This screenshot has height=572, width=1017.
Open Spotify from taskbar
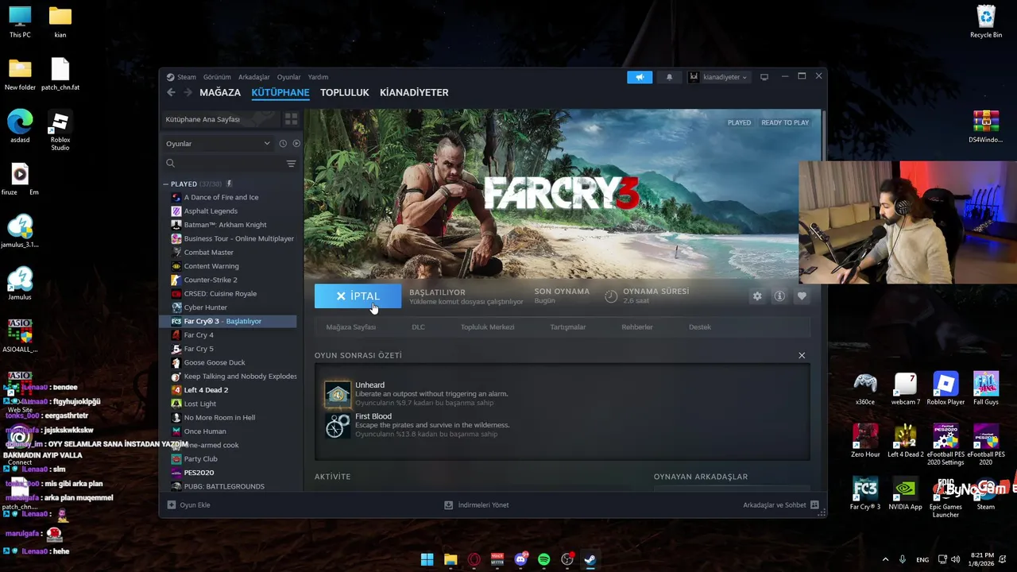[543, 559]
